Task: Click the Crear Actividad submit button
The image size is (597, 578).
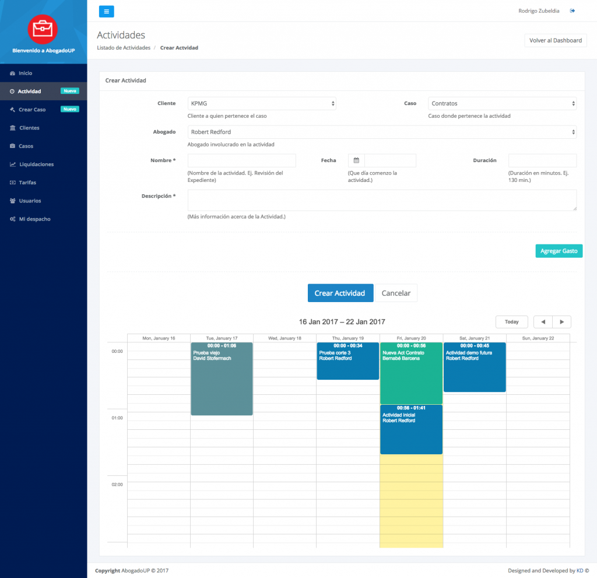Action: point(340,293)
